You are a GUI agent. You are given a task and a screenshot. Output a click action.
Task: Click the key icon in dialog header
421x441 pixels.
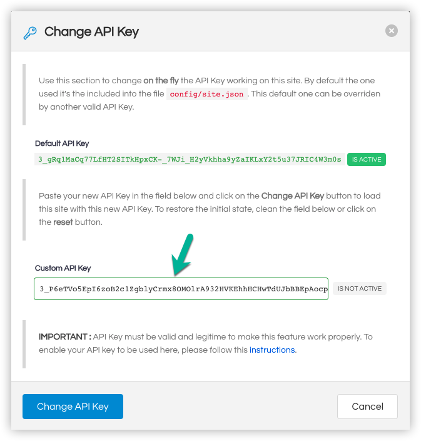tap(29, 33)
